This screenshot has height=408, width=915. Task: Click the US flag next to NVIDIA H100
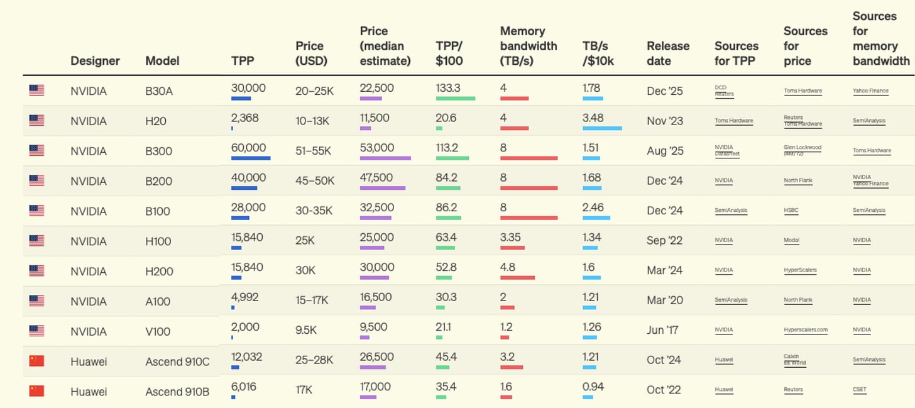(x=36, y=241)
